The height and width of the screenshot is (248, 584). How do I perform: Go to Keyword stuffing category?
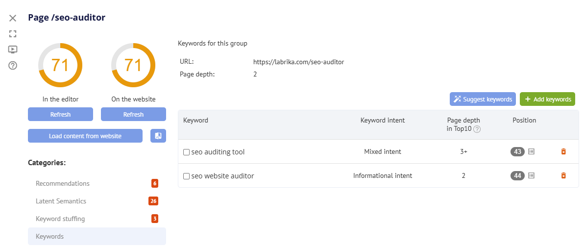coord(60,219)
